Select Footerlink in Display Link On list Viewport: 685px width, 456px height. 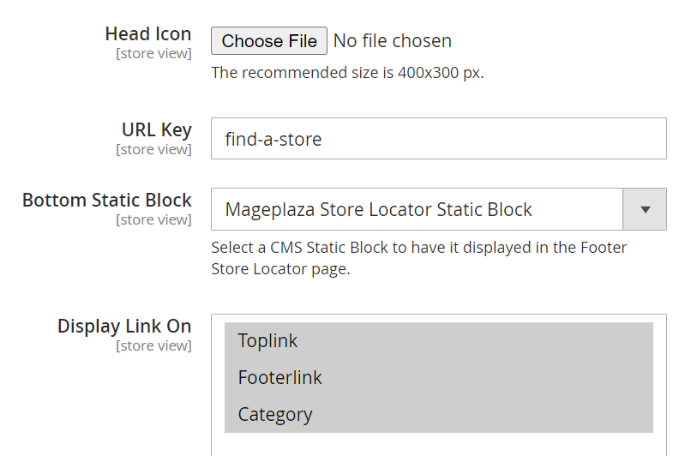279,377
